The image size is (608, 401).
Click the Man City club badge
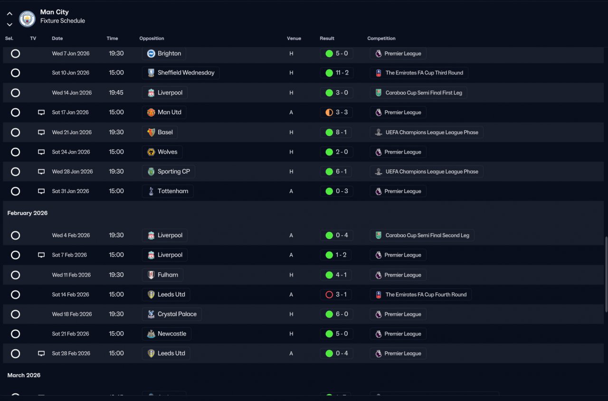click(28, 19)
